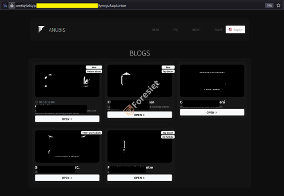Click the Tor onion icon beside the URL
284x196 pixels.
tap(12, 5)
